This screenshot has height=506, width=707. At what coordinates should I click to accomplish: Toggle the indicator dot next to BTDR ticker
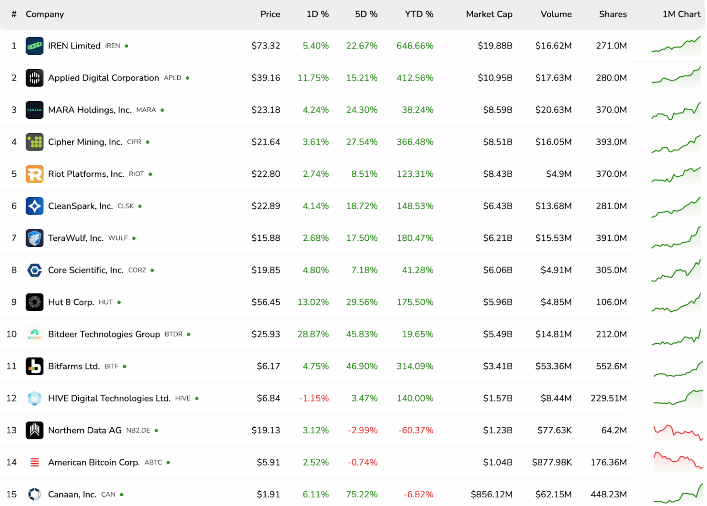[x=189, y=334]
